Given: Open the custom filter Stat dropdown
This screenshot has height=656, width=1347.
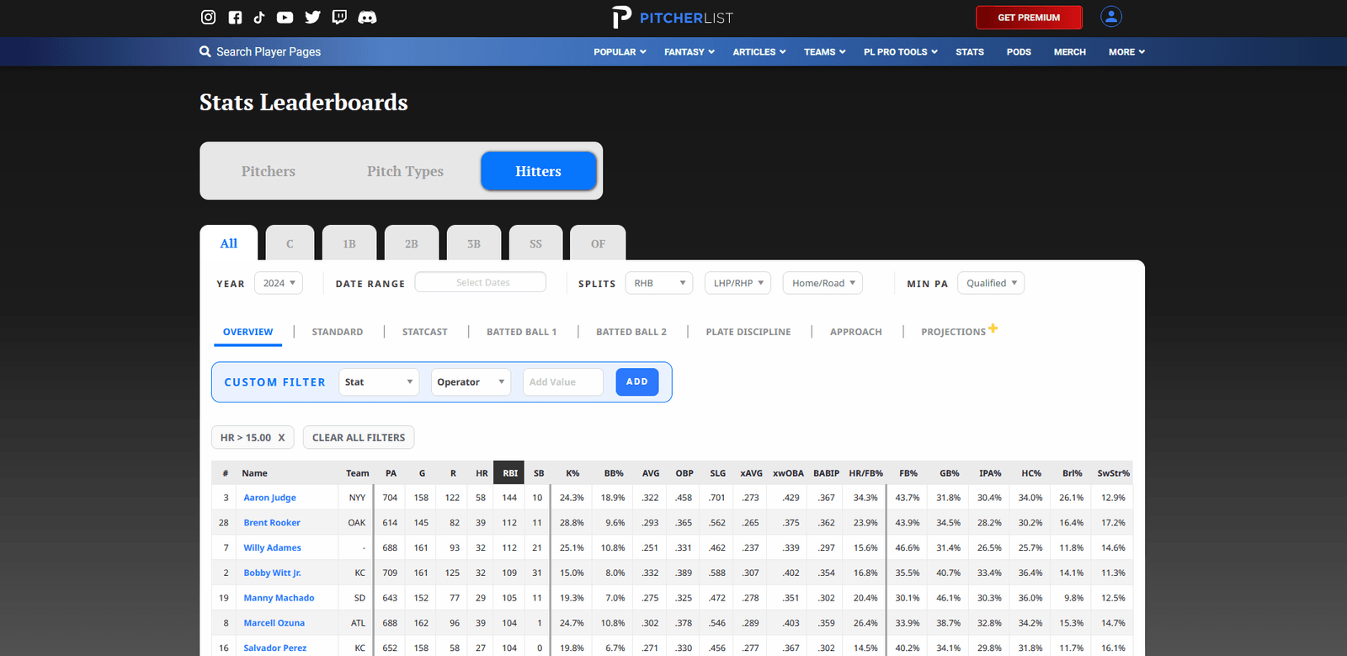Looking at the screenshot, I should click(379, 381).
